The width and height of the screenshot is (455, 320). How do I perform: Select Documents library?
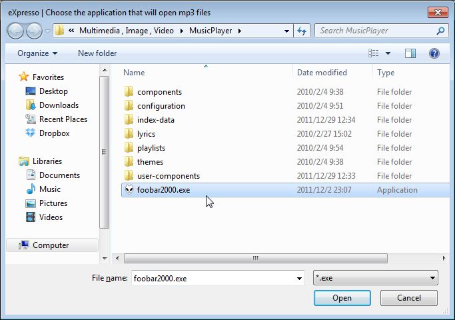click(x=59, y=175)
